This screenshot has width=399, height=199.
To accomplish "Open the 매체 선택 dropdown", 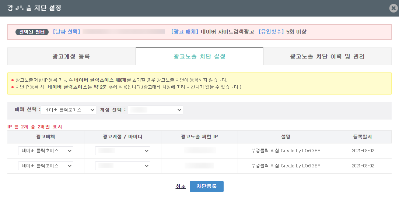I will pos(69,110).
